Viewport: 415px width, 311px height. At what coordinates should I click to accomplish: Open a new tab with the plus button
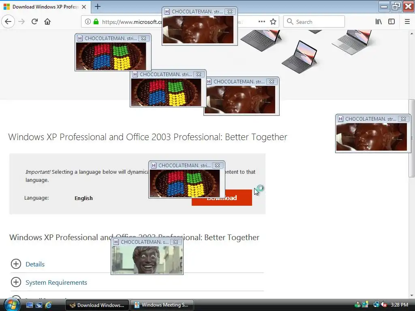(x=97, y=6)
